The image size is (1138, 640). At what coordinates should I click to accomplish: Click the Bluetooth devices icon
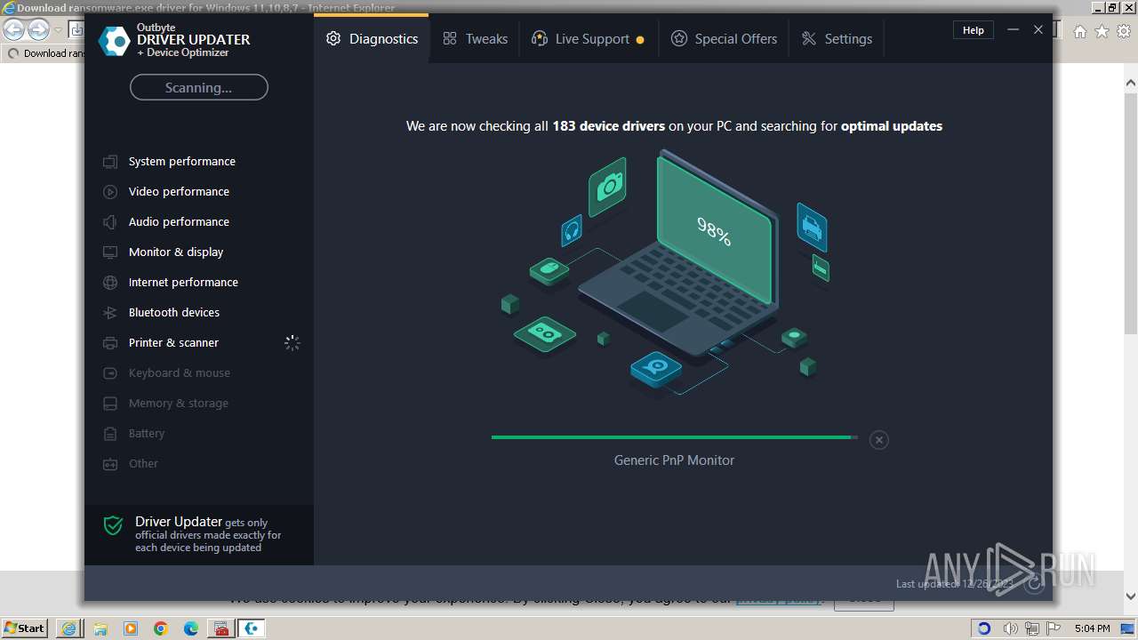110,313
